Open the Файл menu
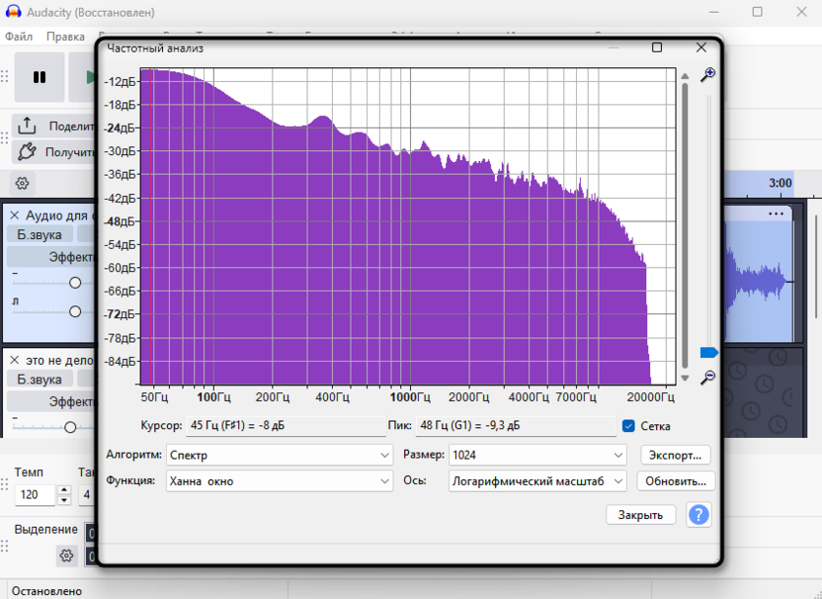 click(x=19, y=37)
